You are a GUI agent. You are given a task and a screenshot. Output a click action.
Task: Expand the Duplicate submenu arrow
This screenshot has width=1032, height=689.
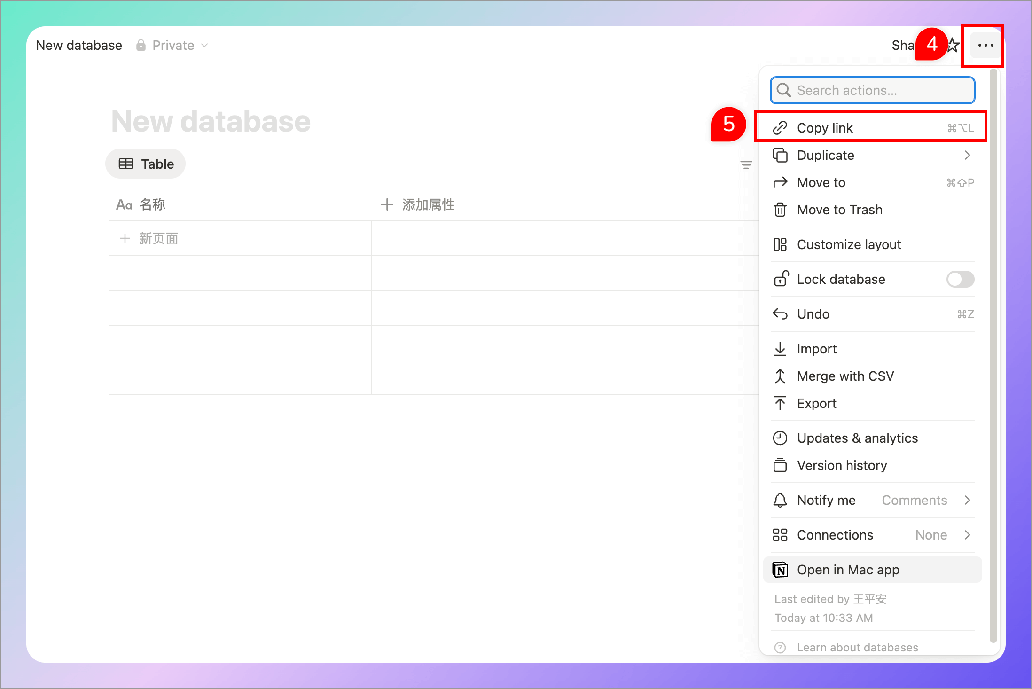point(967,155)
